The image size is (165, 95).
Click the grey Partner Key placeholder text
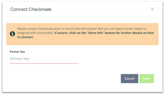tap(19, 59)
